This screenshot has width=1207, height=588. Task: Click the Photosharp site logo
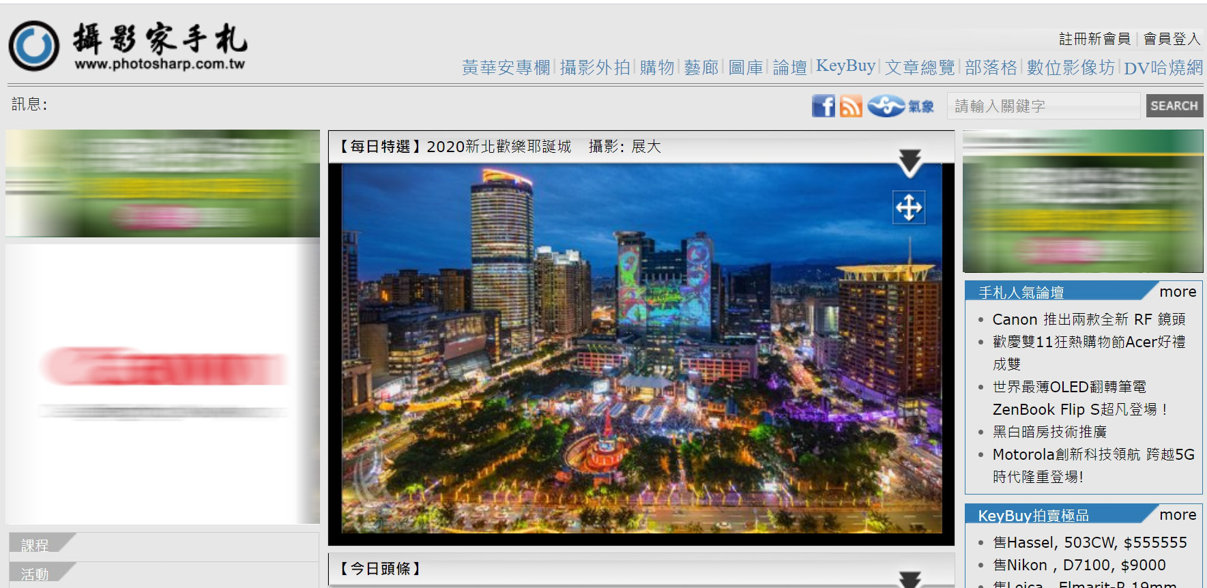coord(128,46)
